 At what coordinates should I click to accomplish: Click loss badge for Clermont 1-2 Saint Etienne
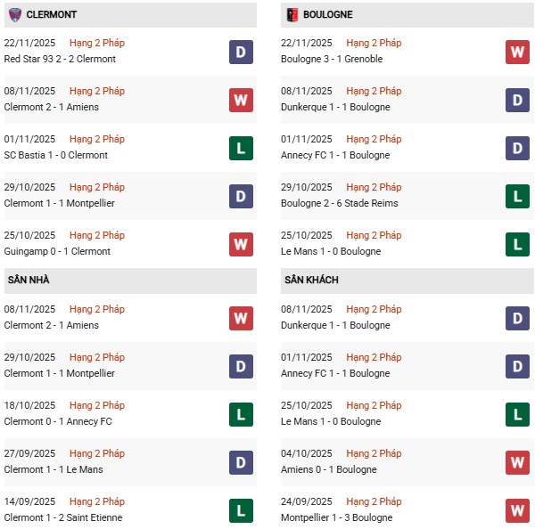point(240,510)
